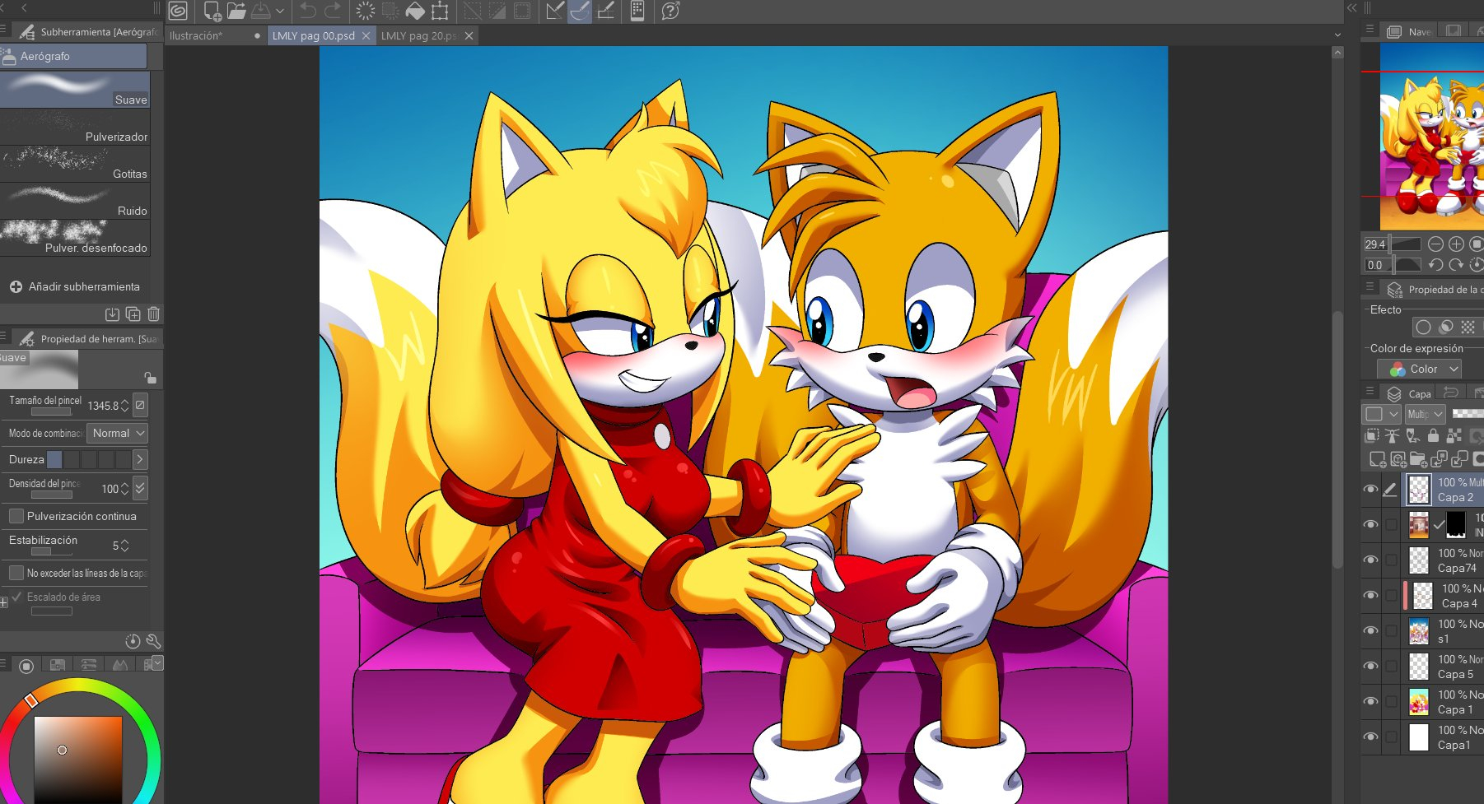1484x804 pixels.
Task: Click the zoom in plus icon in Navigator
Action: [x=1456, y=244]
